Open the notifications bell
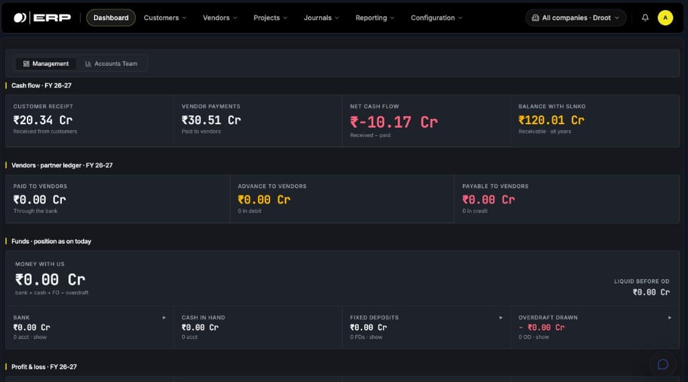Screen dimensions: 688x382 [645, 17]
